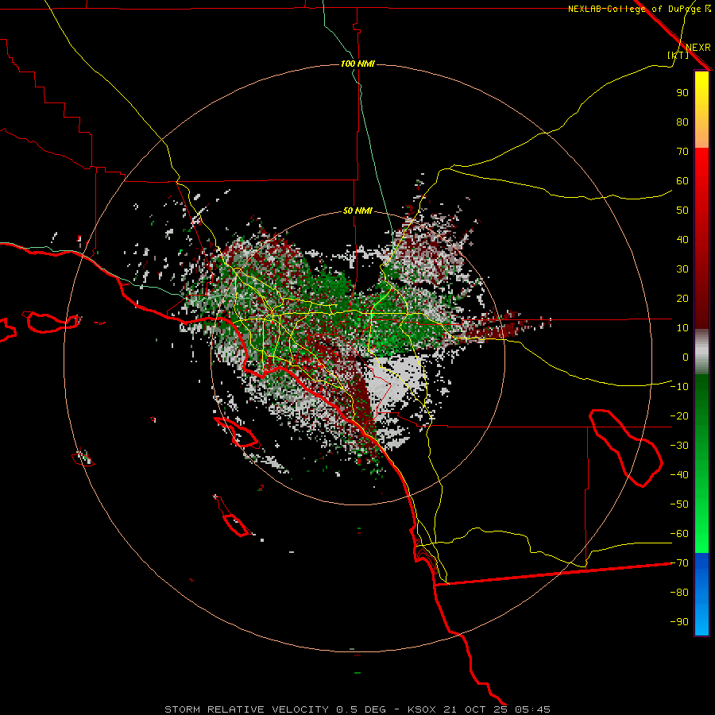Click the "0.5 DEG" elevation text
The width and height of the screenshot is (715, 715).
pos(361,709)
